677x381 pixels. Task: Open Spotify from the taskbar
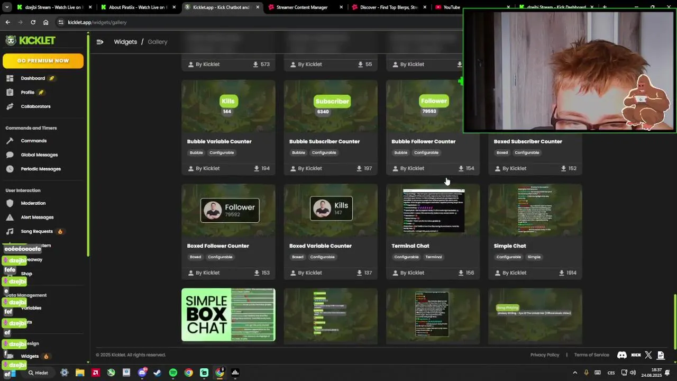[173, 373]
